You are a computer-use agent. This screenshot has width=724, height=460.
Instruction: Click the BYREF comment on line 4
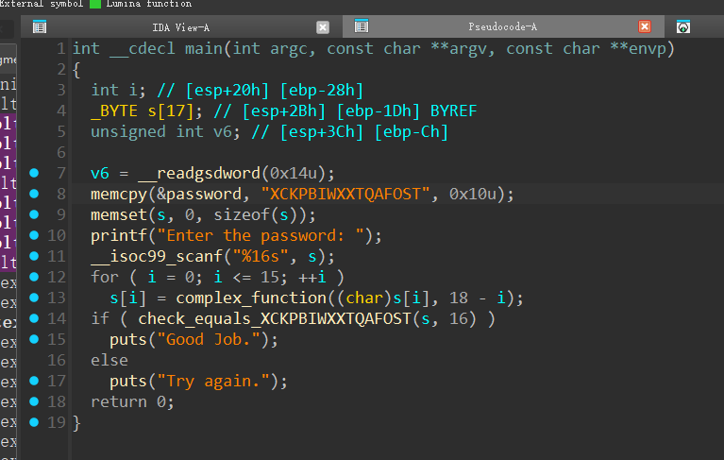(453, 111)
